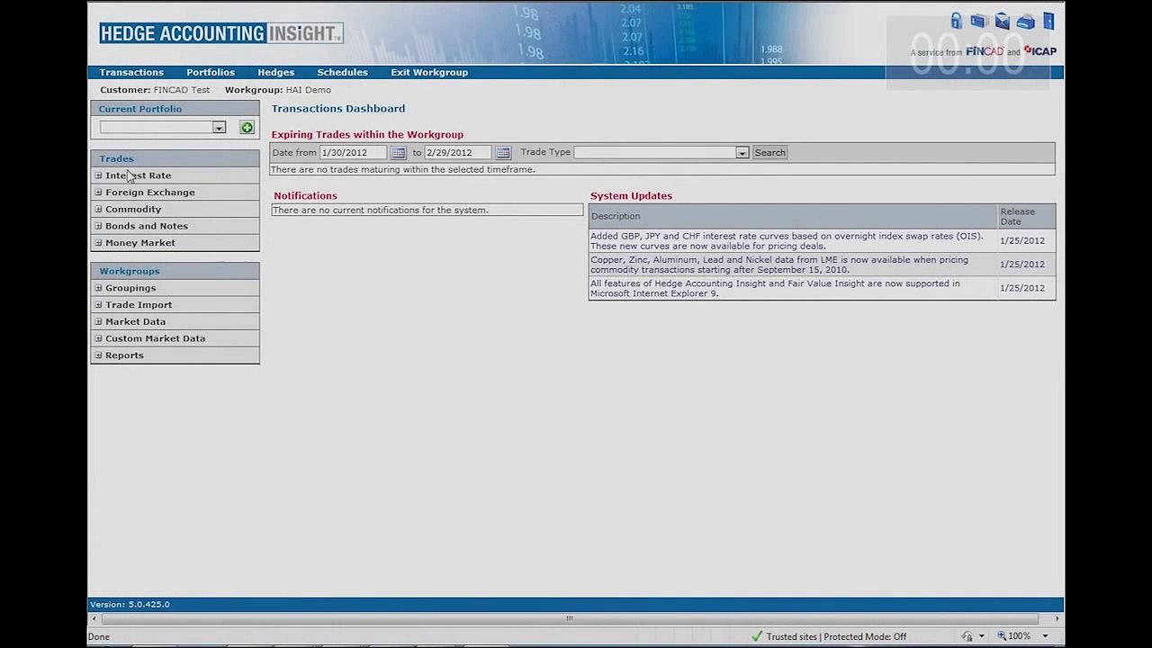This screenshot has height=648, width=1152.
Task: Click the Workgroup: HAI Demo text
Action: (x=278, y=90)
